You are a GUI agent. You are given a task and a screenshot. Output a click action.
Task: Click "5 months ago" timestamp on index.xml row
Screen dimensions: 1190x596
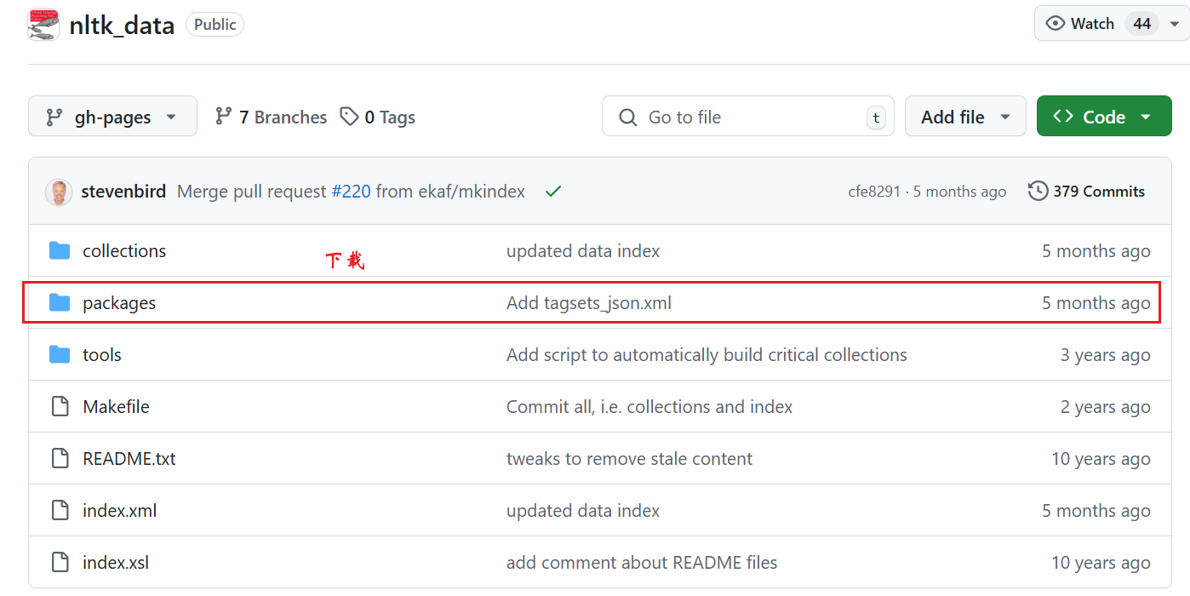tap(1096, 511)
